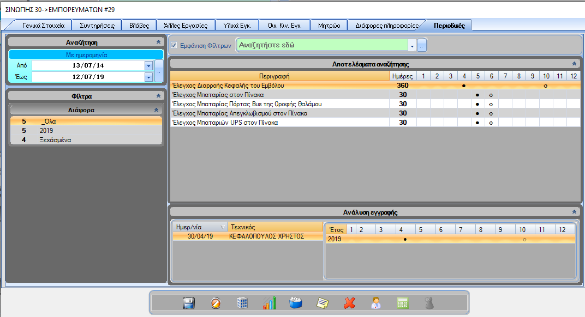Switch to the Βλάβες tab

click(136, 26)
